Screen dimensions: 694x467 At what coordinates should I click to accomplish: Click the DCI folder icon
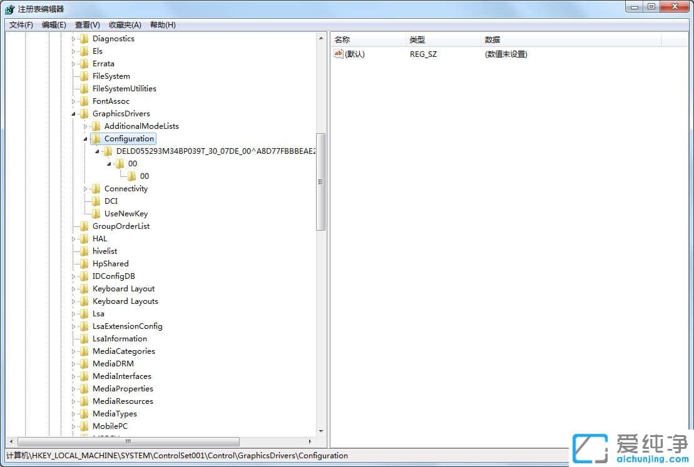(96, 201)
